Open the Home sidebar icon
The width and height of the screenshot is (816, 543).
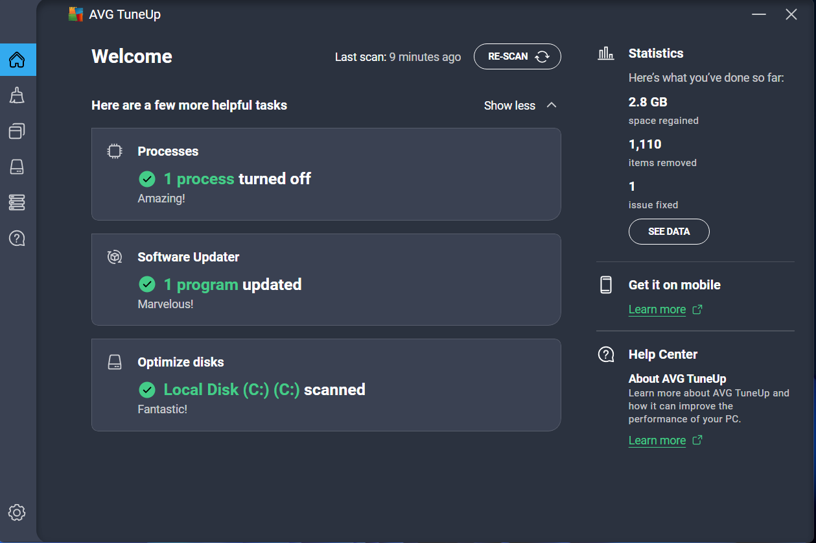(x=17, y=60)
